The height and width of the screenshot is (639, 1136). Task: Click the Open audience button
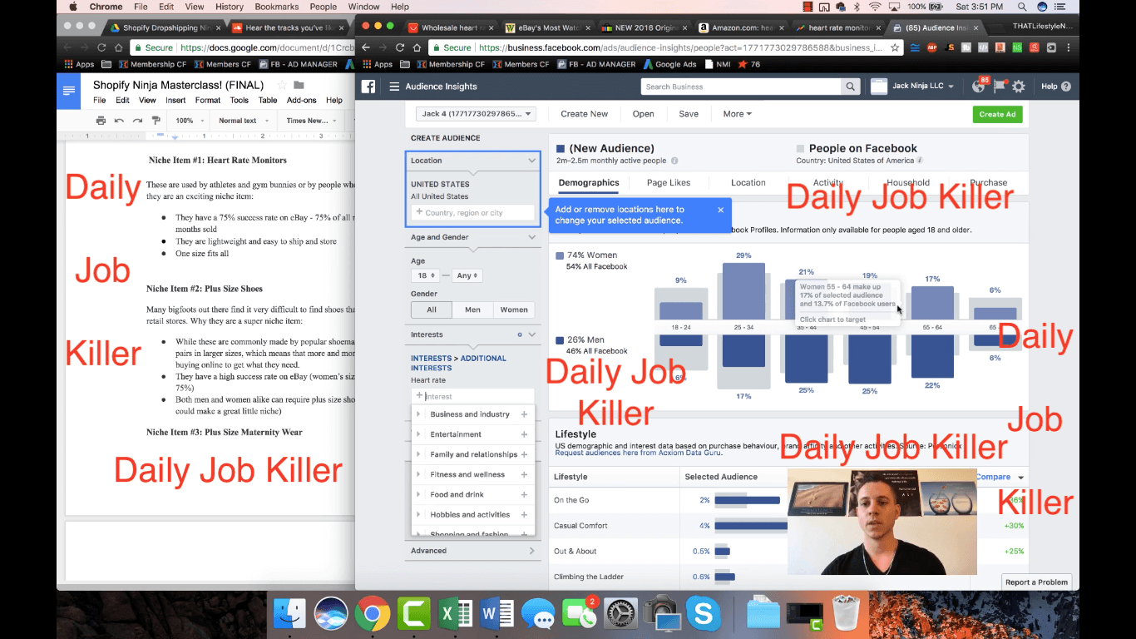click(643, 114)
